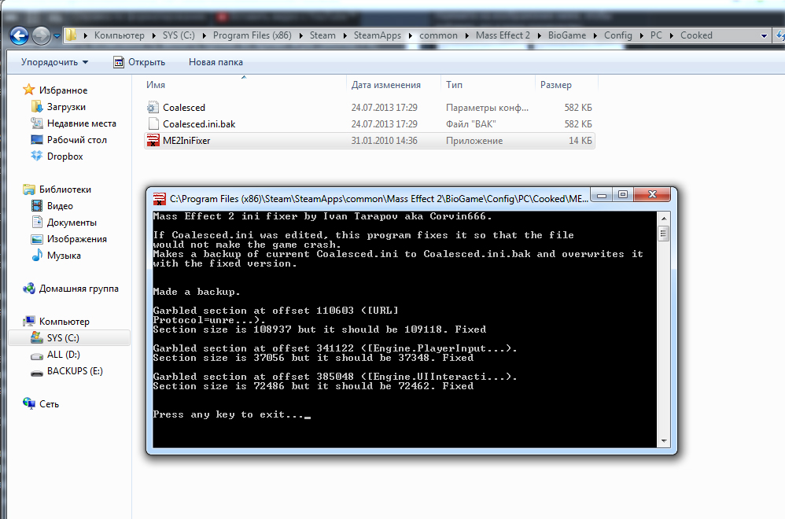Click the console window title bar icon

159,199
